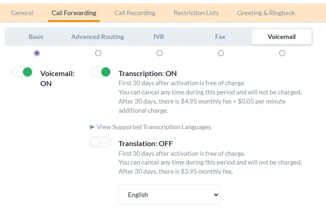Viewport: 326px width, 213px height.
Task: Switch to the Call Forwarding tab
Action: click(x=74, y=13)
